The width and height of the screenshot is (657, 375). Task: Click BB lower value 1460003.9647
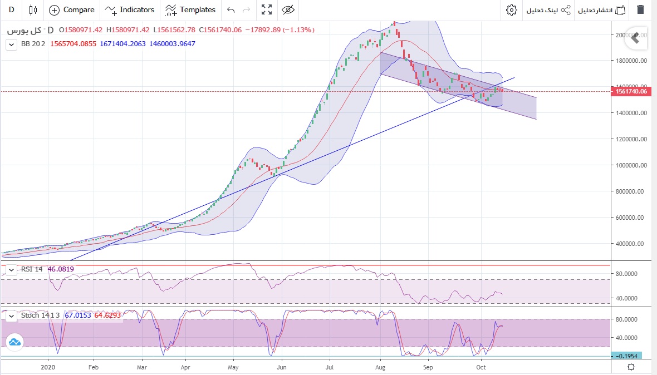click(172, 43)
